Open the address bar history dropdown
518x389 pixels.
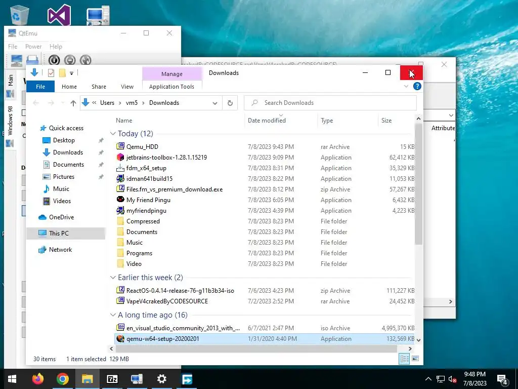(x=214, y=103)
